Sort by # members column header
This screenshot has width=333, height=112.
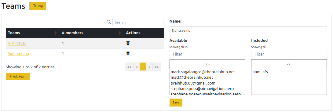92,33
